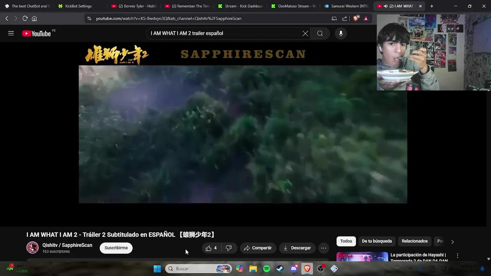
Task: Switch to KickBot Settings tab
Action: 80,6
